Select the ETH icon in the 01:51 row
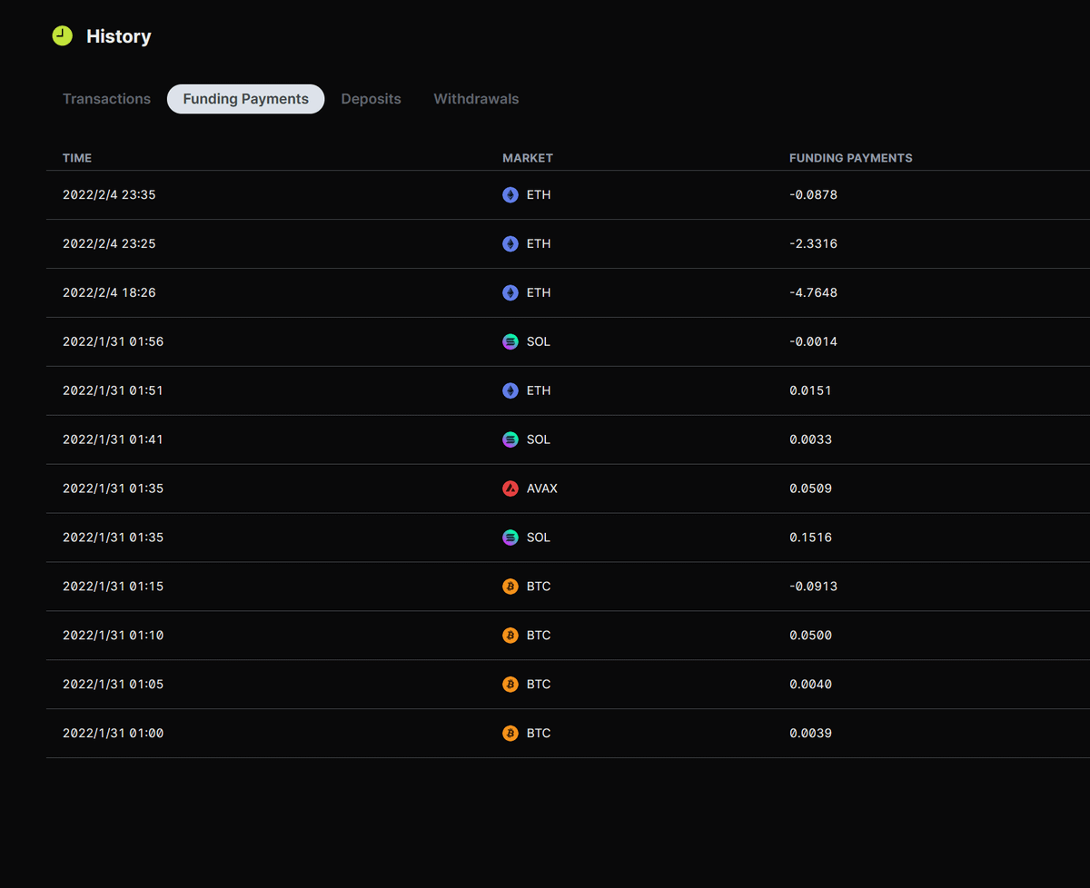 [x=510, y=390]
